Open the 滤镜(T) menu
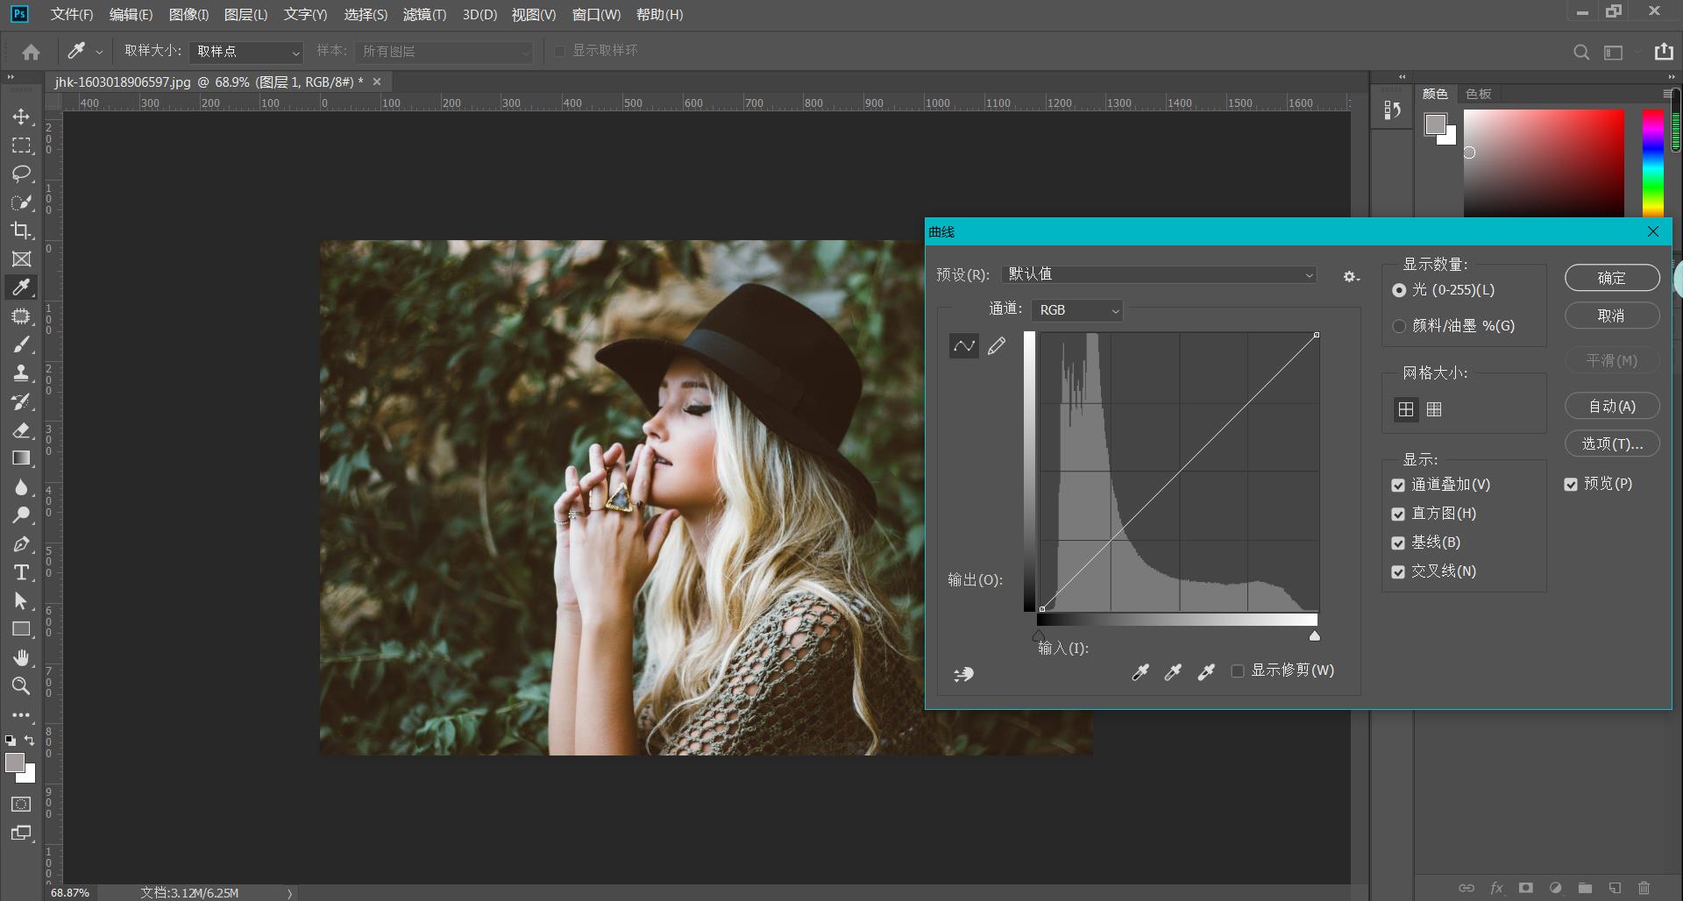 (x=424, y=15)
